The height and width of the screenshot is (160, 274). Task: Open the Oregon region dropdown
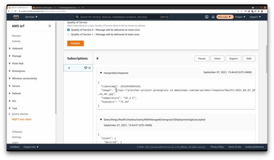tap(240, 17)
